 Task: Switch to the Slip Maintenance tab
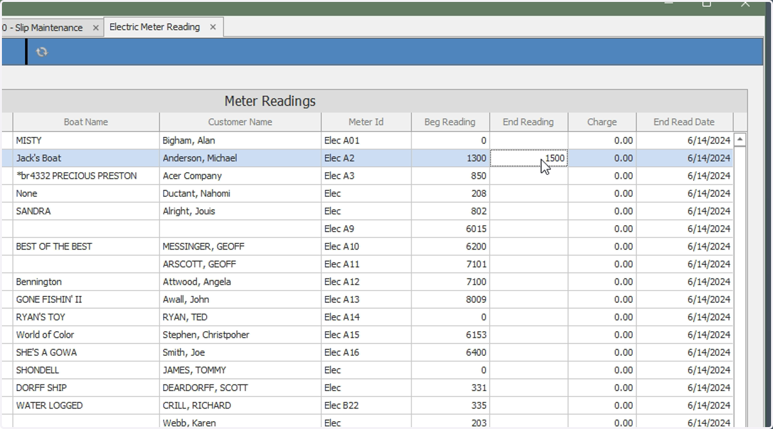[43, 28]
